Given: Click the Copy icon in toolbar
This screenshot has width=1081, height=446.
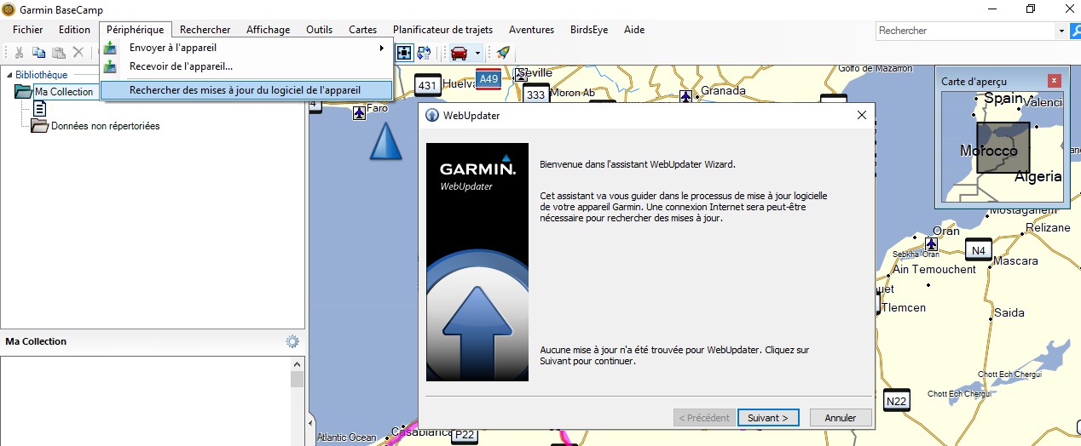Looking at the screenshot, I should (x=38, y=53).
